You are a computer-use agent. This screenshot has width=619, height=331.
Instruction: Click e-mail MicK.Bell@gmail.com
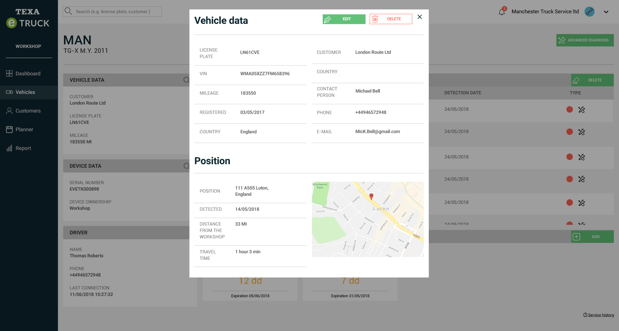pyautogui.click(x=378, y=131)
